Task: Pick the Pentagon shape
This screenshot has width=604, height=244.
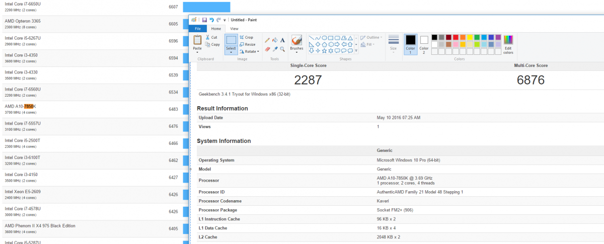Action: click(325, 44)
